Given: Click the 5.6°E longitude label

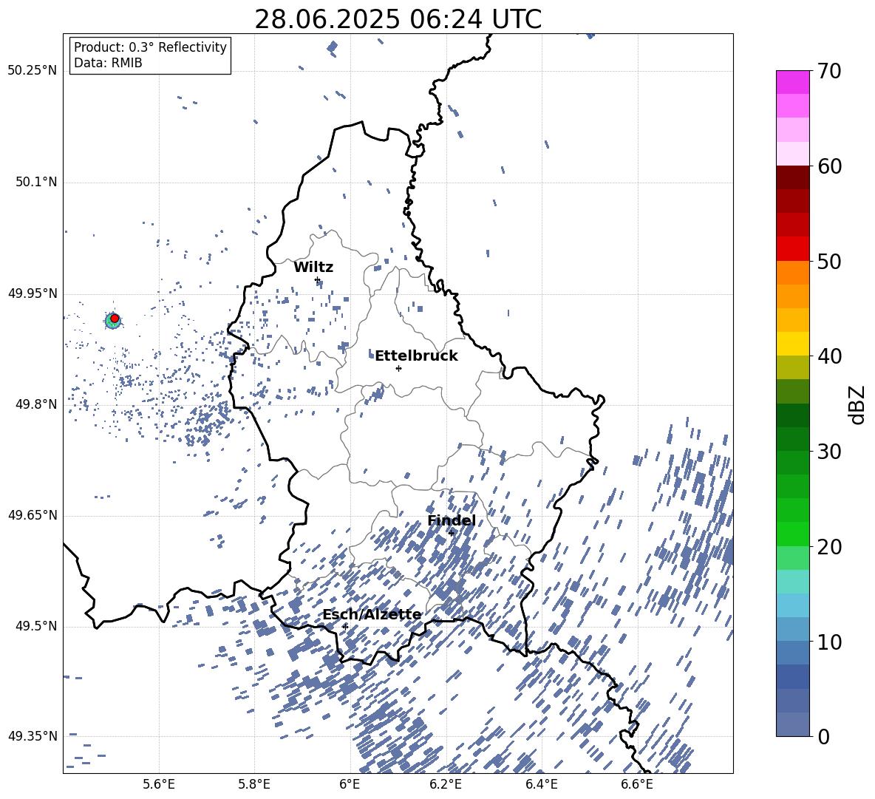Looking at the screenshot, I should 159,785.
